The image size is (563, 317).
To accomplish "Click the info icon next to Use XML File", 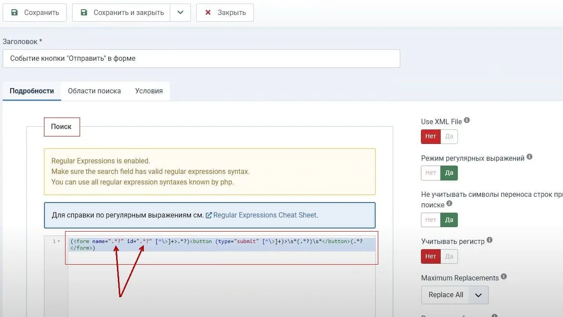I will click(x=467, y=120).
